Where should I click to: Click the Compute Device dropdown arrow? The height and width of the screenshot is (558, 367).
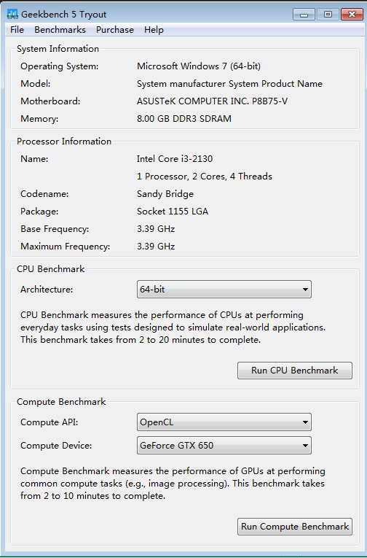point(305,446)
